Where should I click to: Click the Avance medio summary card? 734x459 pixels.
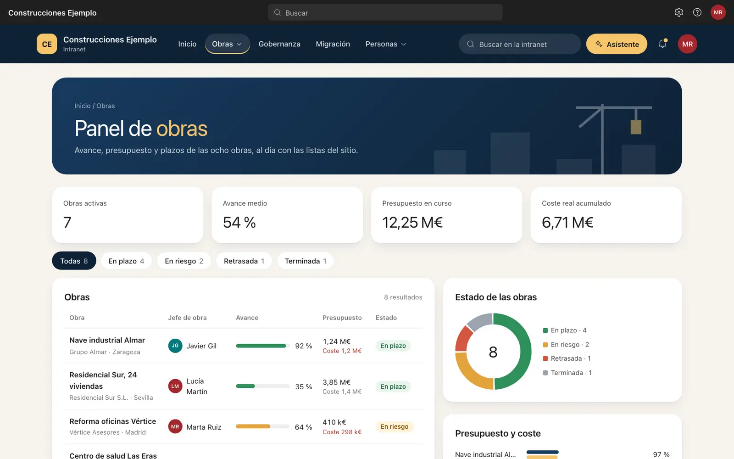tap(287, 215)
